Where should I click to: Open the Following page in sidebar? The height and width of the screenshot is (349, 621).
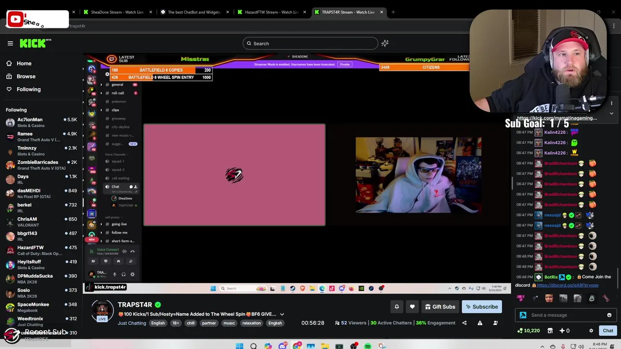click(29, 89)
